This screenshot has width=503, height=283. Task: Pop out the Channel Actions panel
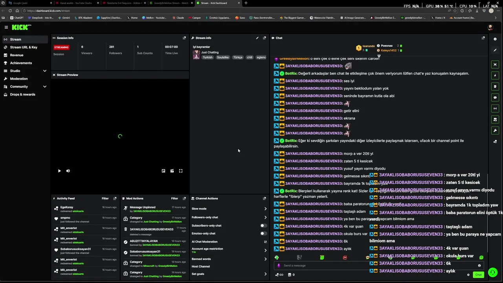click(264, 198)
